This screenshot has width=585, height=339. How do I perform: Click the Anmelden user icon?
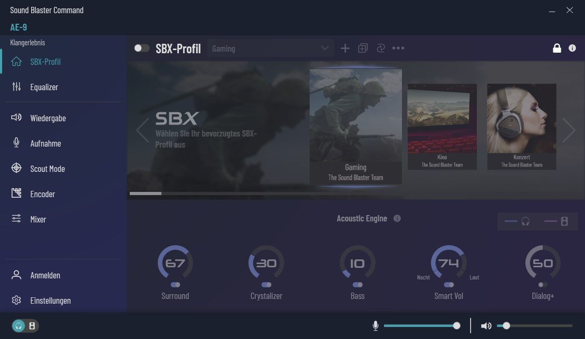tap(16, 275)
